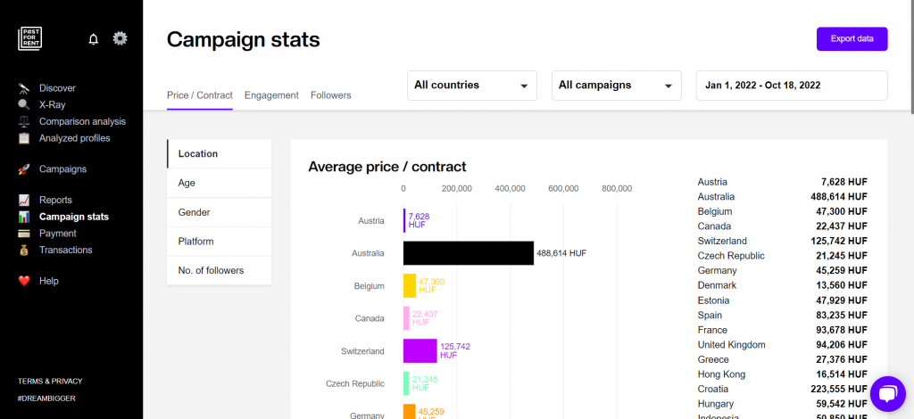The image size is (914, 419).
Task: Click the #DREAMBIGGER link
Action: click(x=46, y=398)
